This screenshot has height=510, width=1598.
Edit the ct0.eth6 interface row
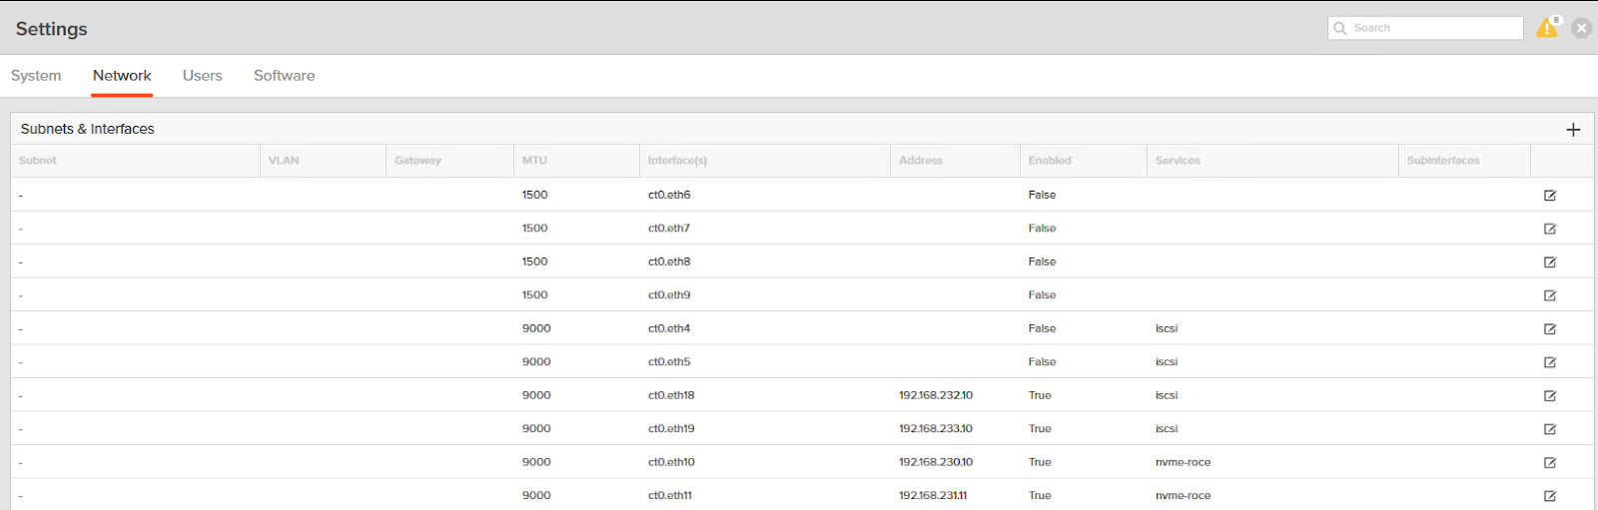coord(1550,196)
